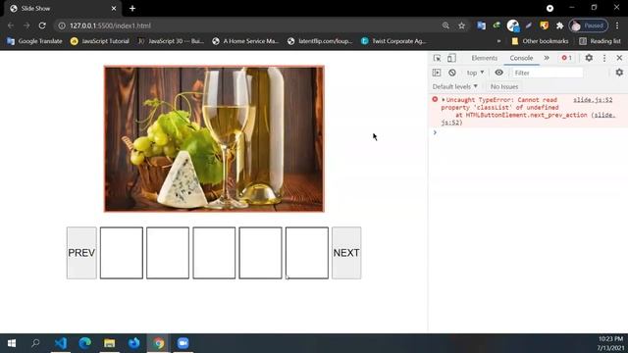Click the red error count badge
This screenshot has height=353, width=628.
pyautogui.click(x=566, y=58)
